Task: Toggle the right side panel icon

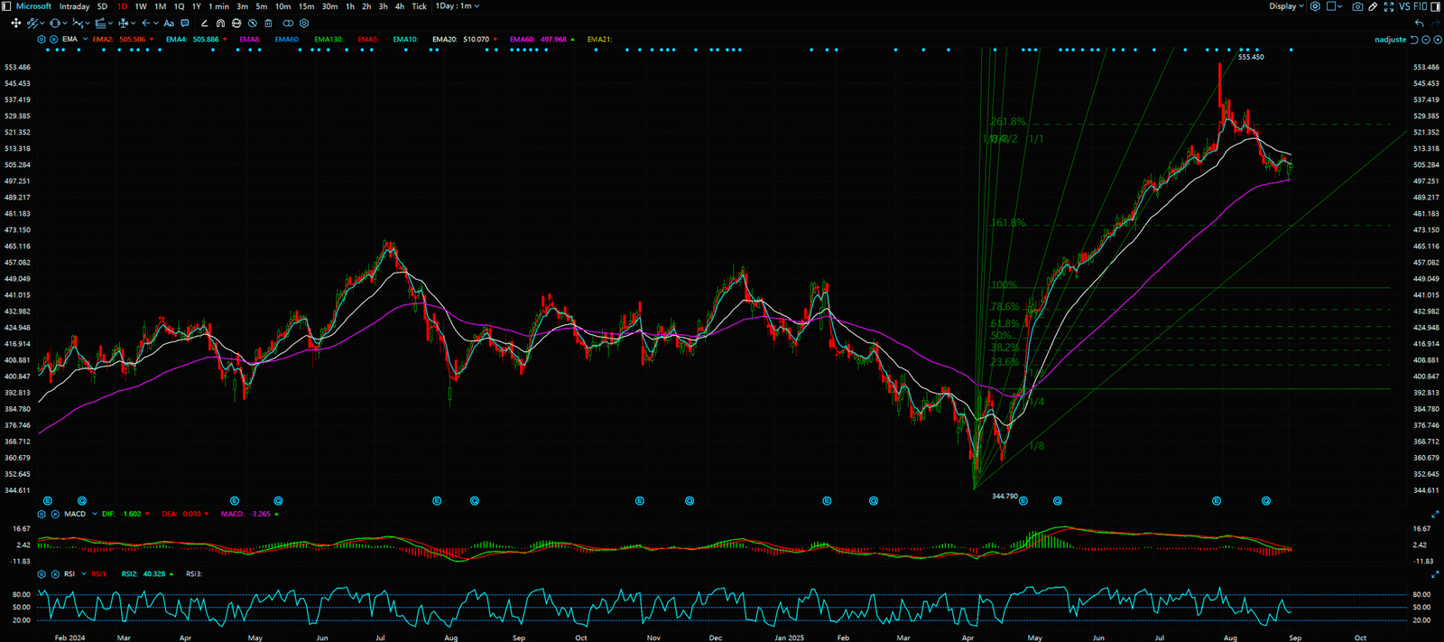Action: 1435,6
